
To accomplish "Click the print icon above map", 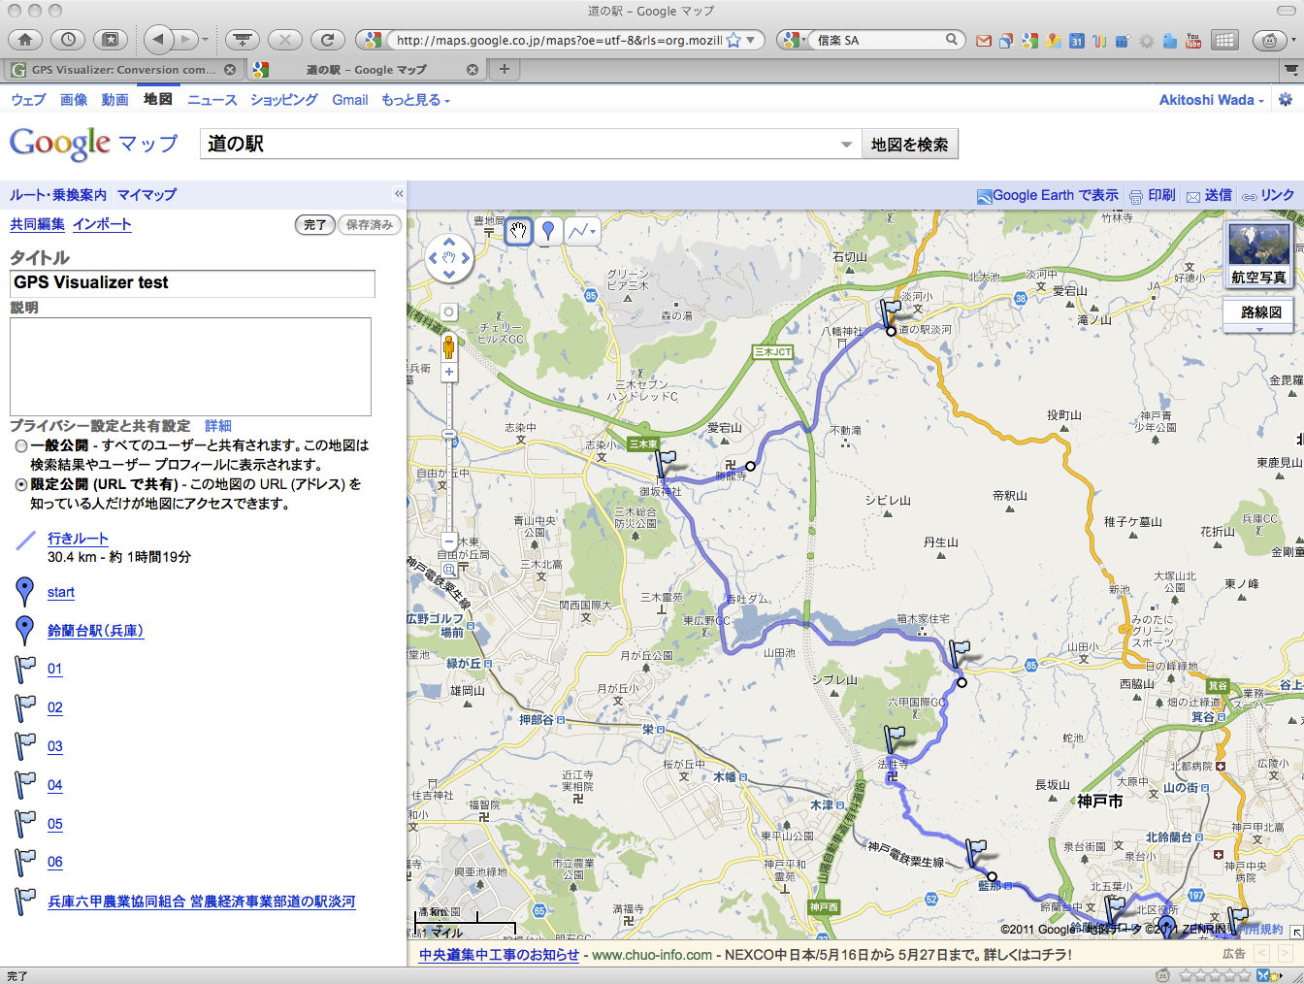I will point(1135,196).
